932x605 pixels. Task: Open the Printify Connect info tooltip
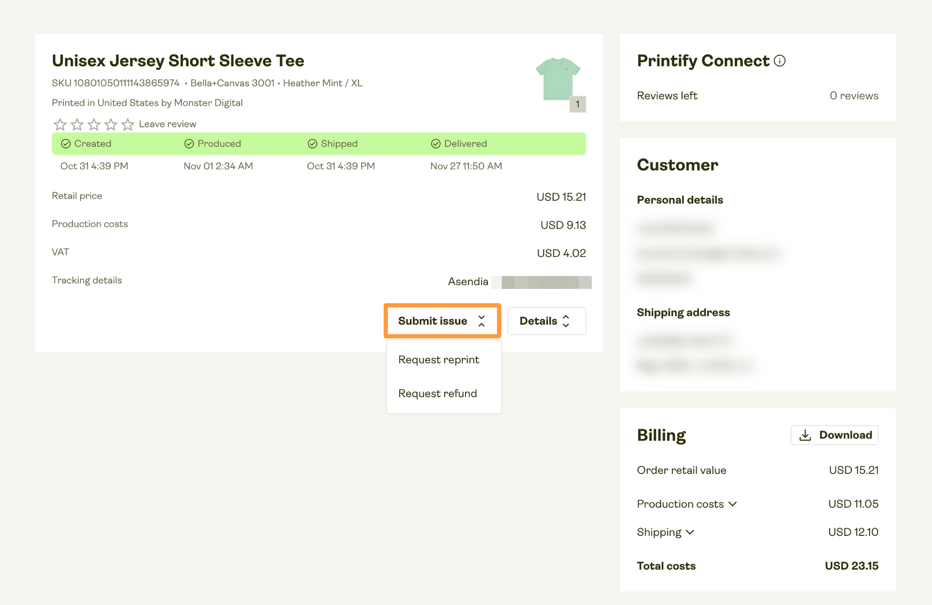click(x=780, y=61)
